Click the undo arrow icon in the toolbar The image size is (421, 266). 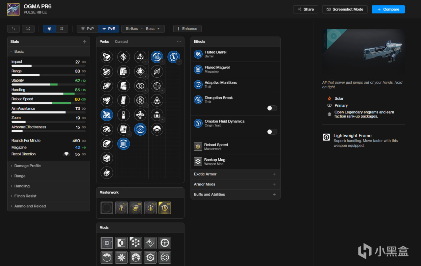(x=13, y=29)
